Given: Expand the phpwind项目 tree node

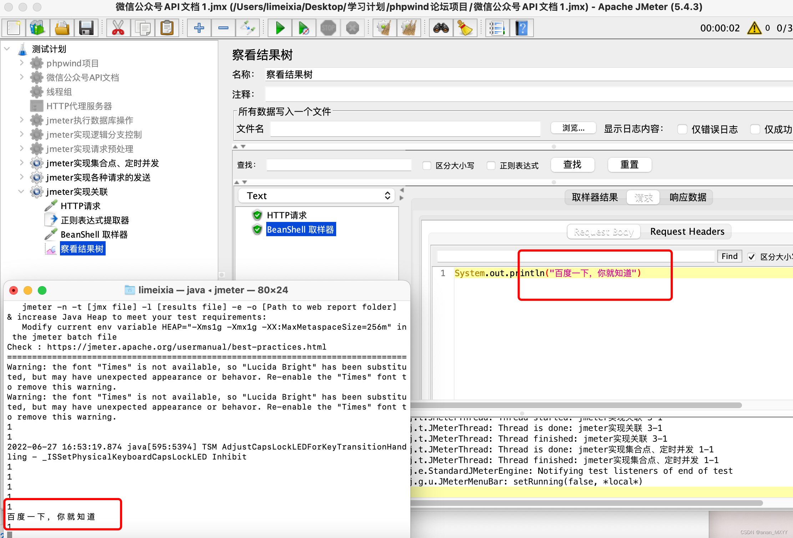Looking at the screenshot, I should pyautogui.click(x=21, y=63).
